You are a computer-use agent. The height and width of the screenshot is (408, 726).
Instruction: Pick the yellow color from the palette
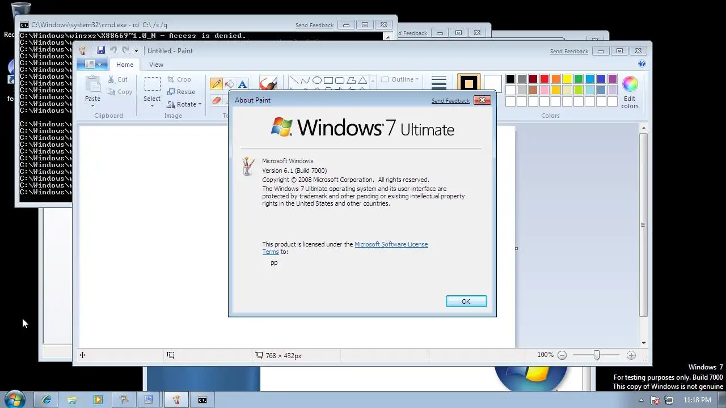[x=567, y=79]
